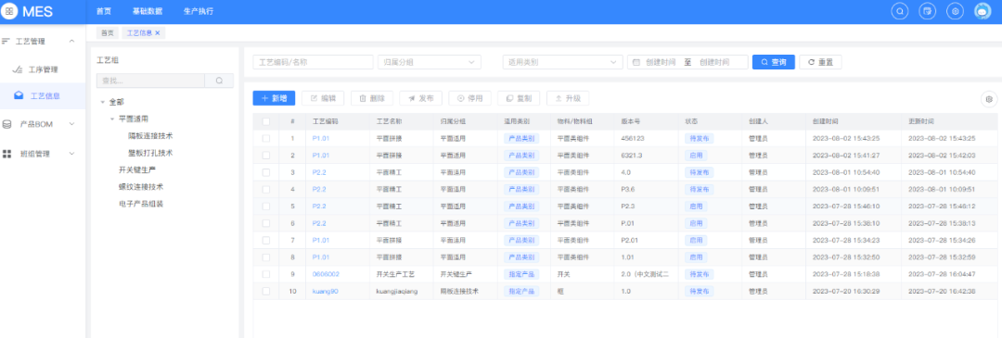The height and width of the screenshot is (338, 1002).
Task: Check the checkbox for row 1
Action: 266,138
